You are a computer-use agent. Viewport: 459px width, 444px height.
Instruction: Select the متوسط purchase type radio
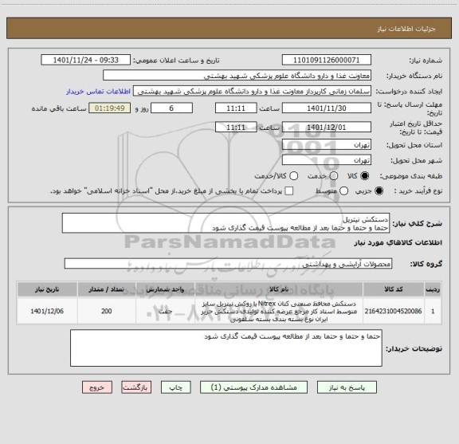pos(343,191)
